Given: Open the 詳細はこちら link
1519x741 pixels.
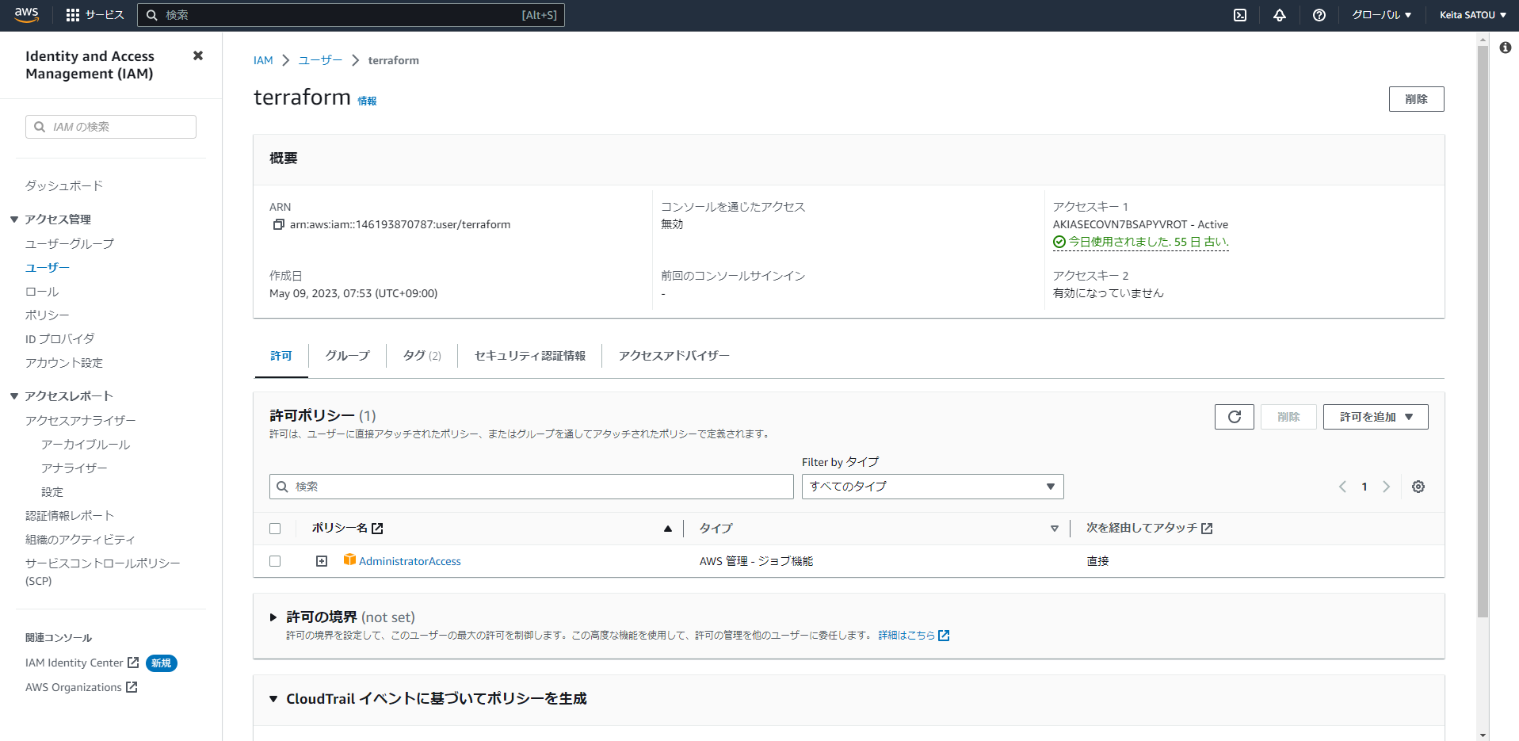Looking at the screenshot, I should click(x=914, y=636).
